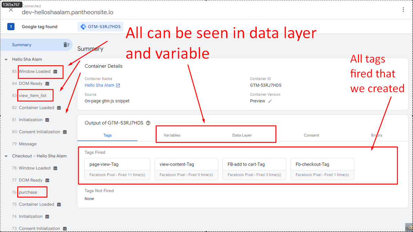The width and height of the screenshot is (413, 232).
Task: Collapse the Checkout – Hello Sha Alam group
Action: coord(6,156)
